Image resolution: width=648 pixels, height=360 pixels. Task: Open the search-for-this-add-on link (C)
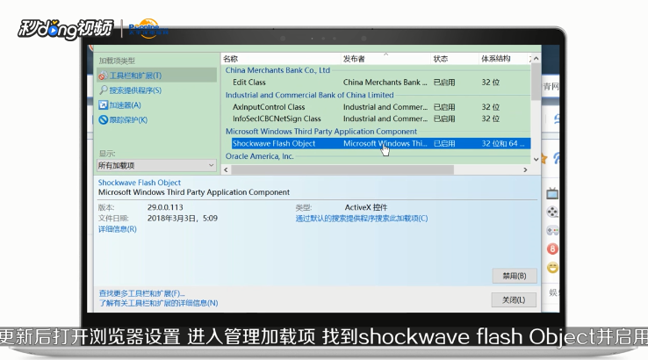(x=362, y=219)
